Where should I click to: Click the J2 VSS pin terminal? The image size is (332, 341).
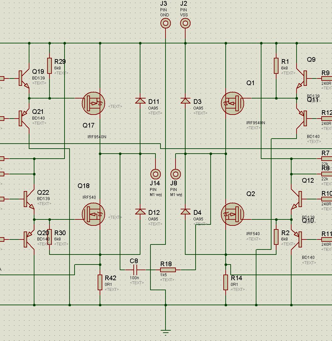pyautogui.click(x=185, y=23)
